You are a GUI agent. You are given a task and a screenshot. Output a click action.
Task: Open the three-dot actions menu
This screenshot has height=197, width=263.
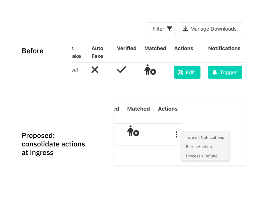[176, 135]
